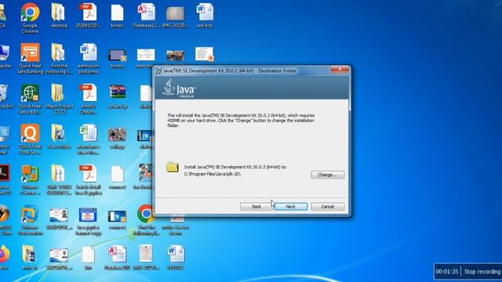Open the Change... destination folder option
502x282 pixels.
[328, 175]
